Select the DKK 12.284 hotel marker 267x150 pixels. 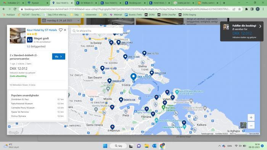102,68
